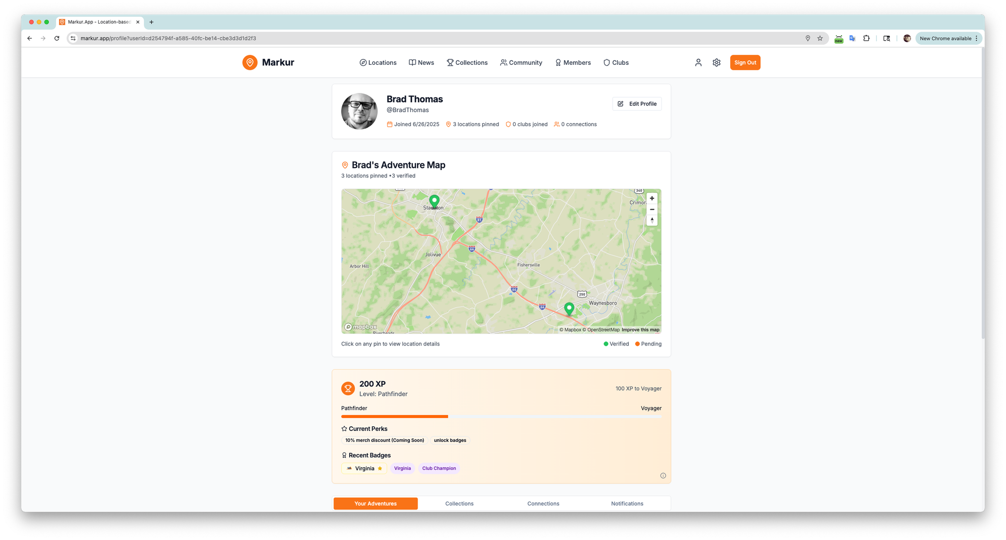Image resolution: width=1006 pixels, height=540 pixels.
Task: Open the Clubs nav item
Action: (616, 63)
